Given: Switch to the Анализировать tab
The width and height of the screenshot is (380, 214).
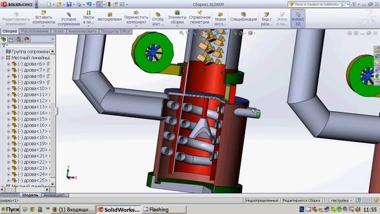Looking at the screenshot, I should click(x=83, y=32).
